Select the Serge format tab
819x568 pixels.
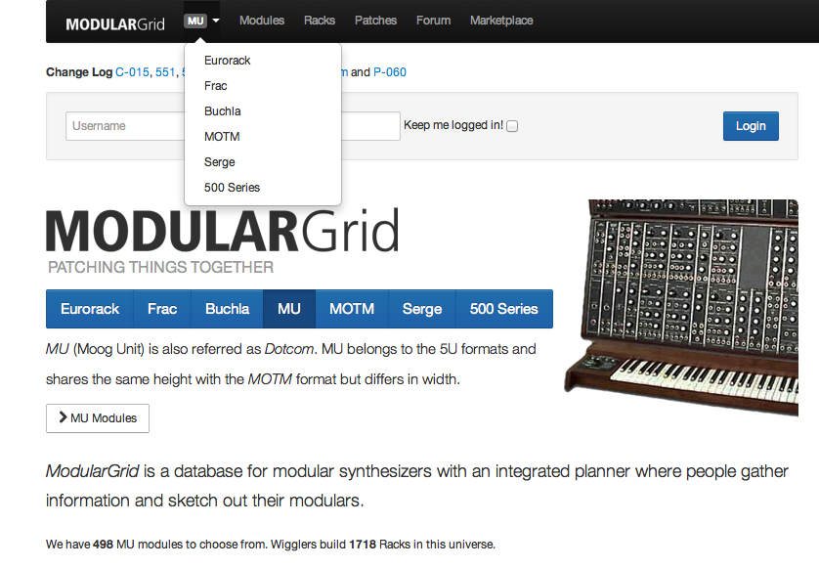(x=422, y=309)
